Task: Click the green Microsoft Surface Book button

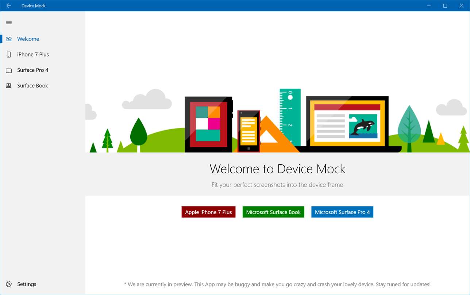Action: [273, 212]
